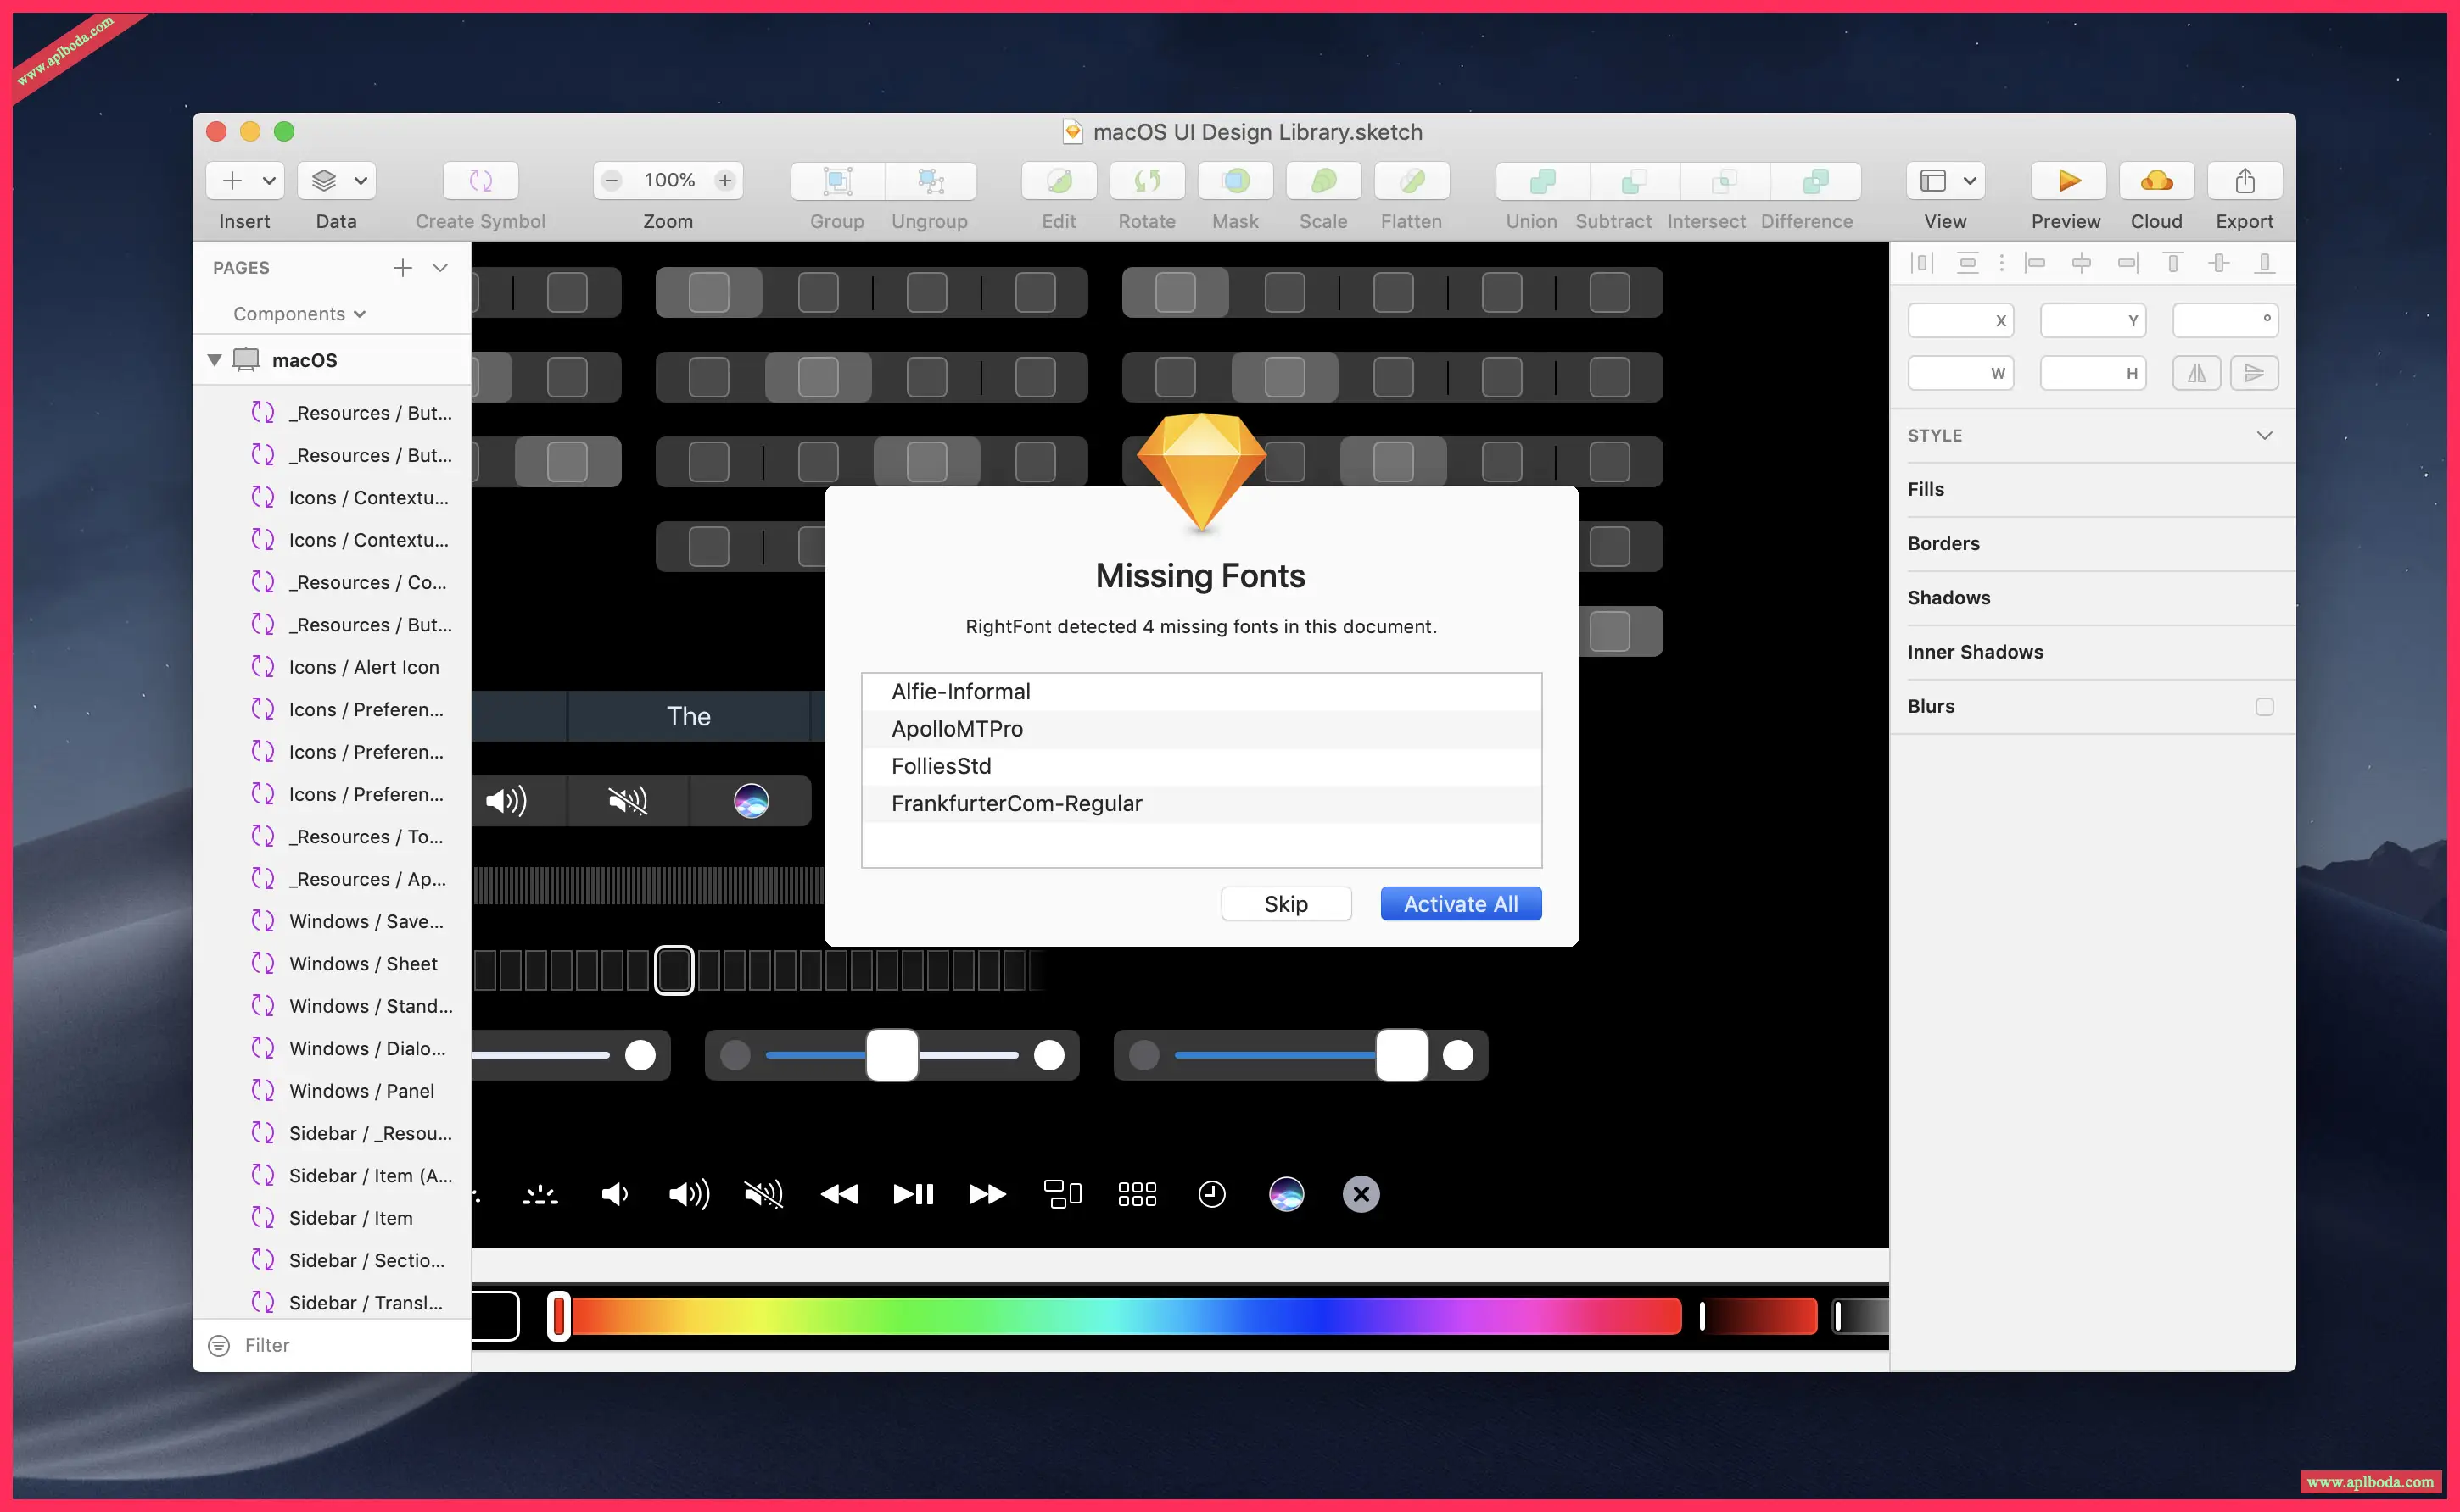Screen dimensions: 2460x1512
Task: Click the Edit toolbar icon
Action: pos(1059,181)
